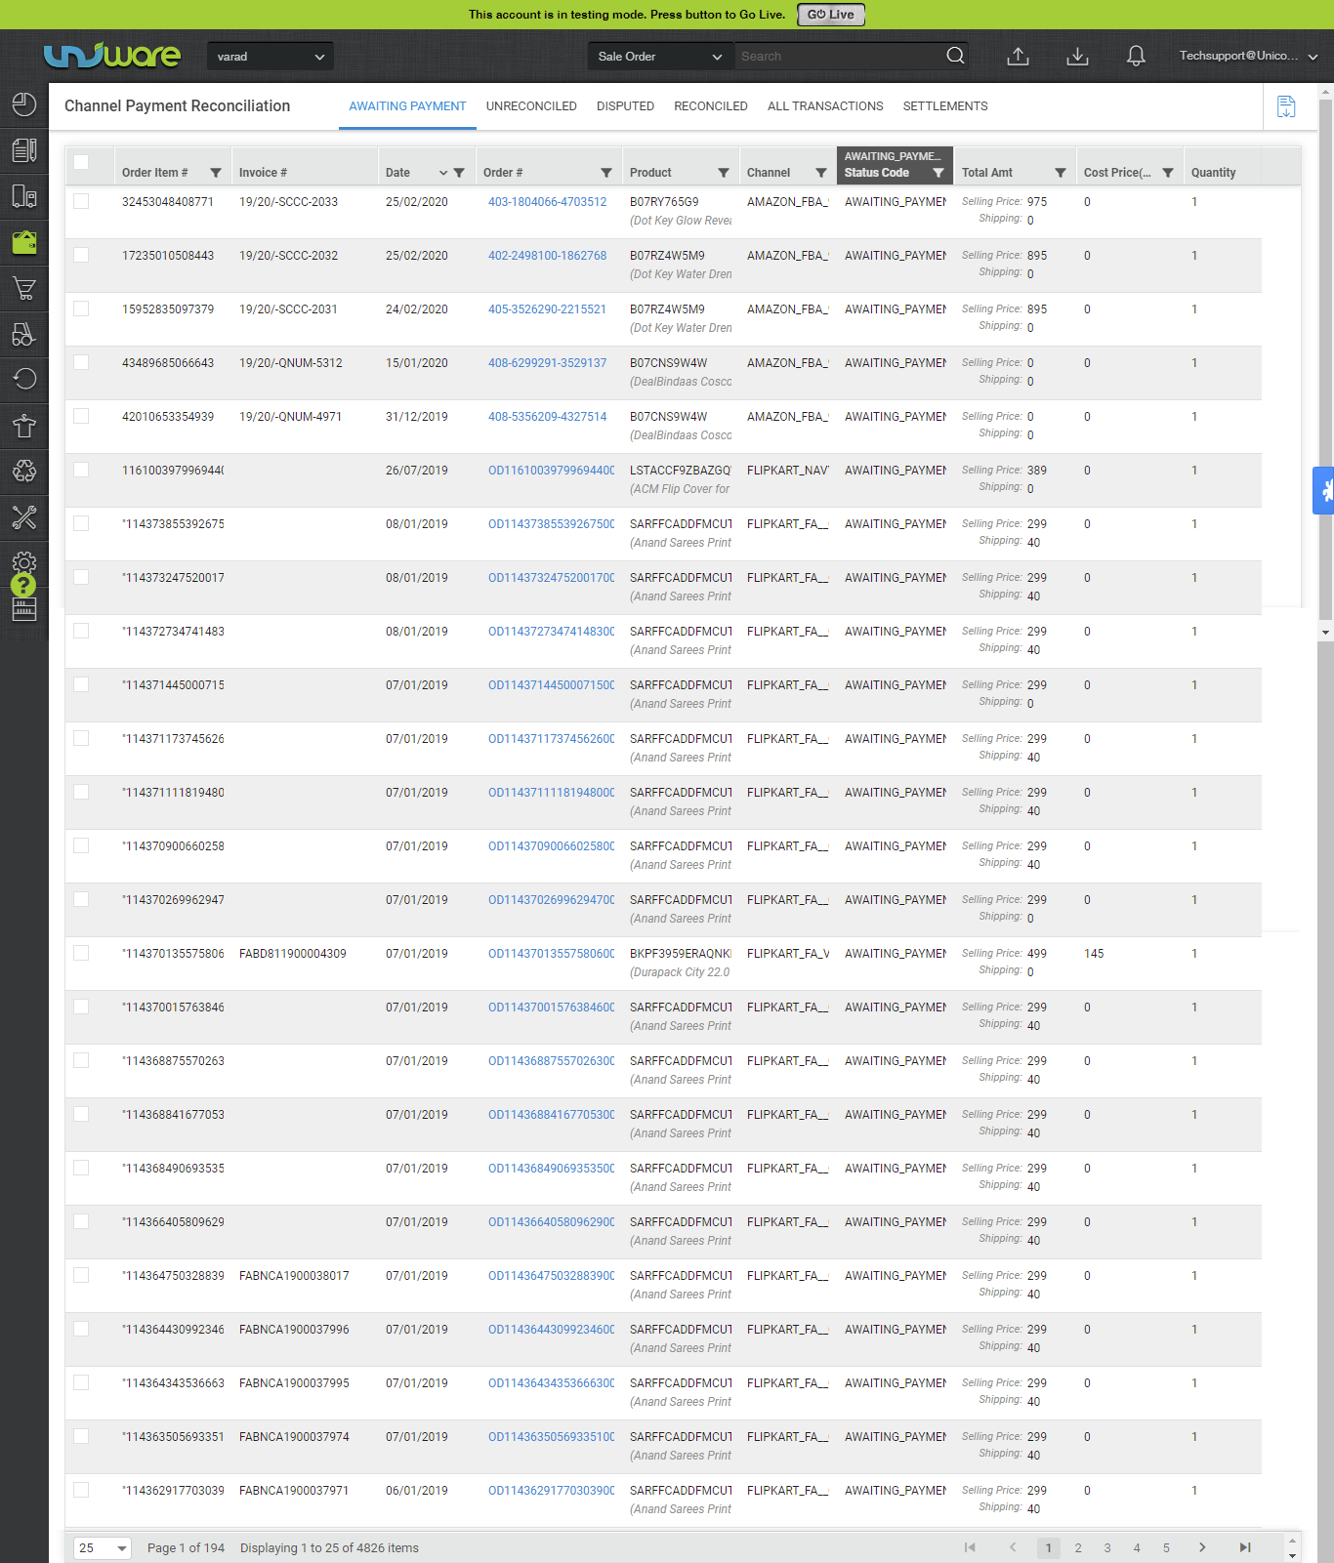
Task: Open the dashboard pie chart sidebar icon
Action: pyautogui.click(x=24, y=104)
